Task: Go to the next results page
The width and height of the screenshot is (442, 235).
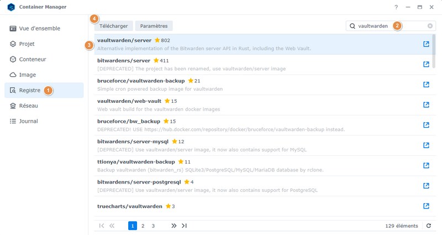Action: pyautogui.click(x=173, y=226)
